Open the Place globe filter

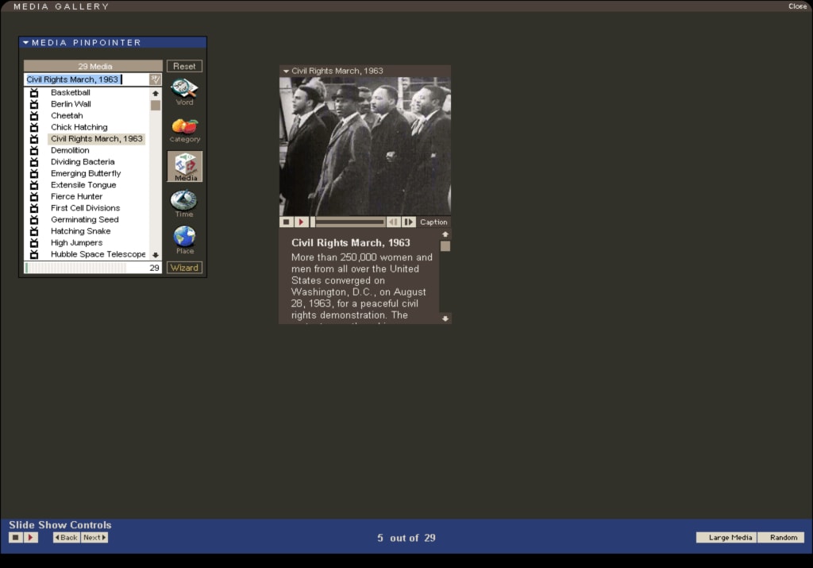click(184, 237)
